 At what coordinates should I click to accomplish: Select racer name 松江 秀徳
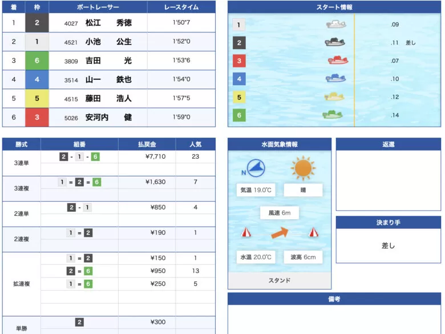(x=109, y=23)
